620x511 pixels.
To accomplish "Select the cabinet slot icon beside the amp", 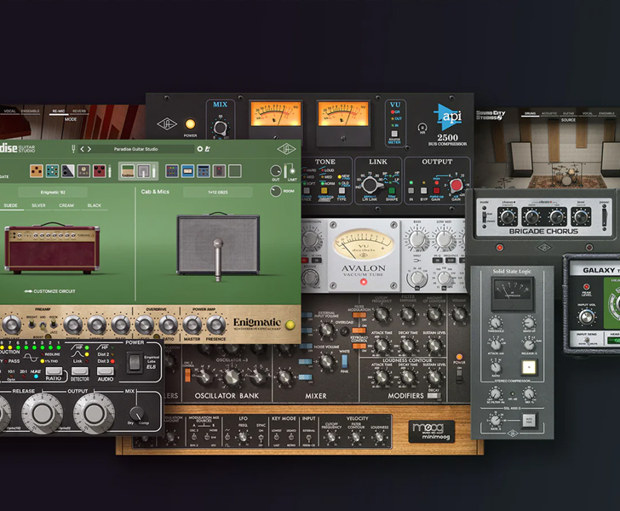I will click(144, 171).
